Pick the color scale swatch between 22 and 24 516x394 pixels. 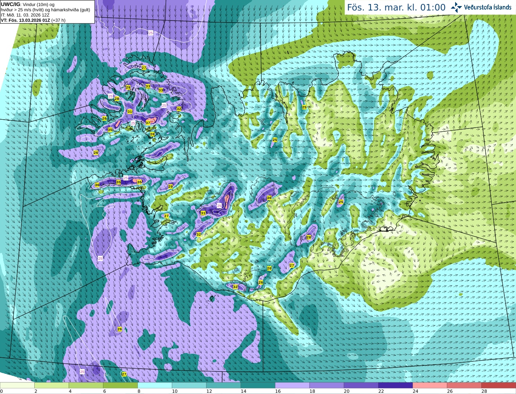395,385
